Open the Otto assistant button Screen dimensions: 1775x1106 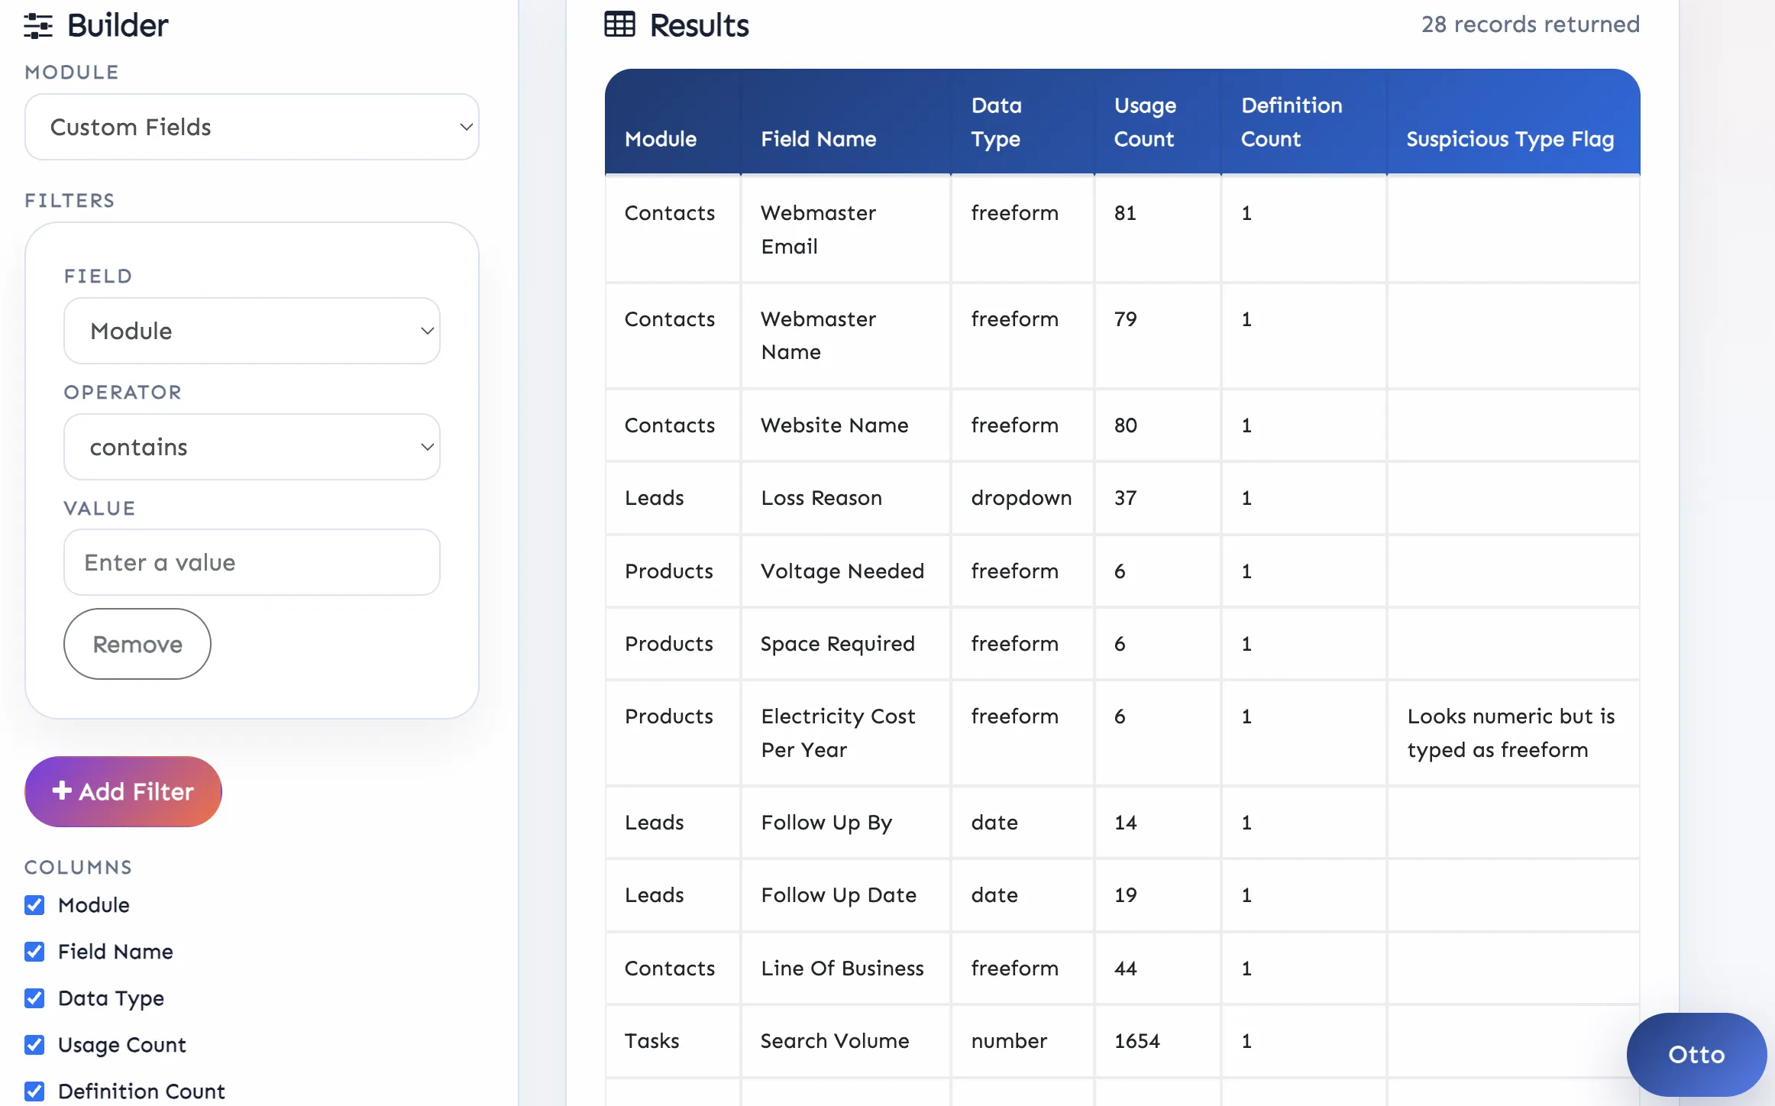tap(1696, 1054)
